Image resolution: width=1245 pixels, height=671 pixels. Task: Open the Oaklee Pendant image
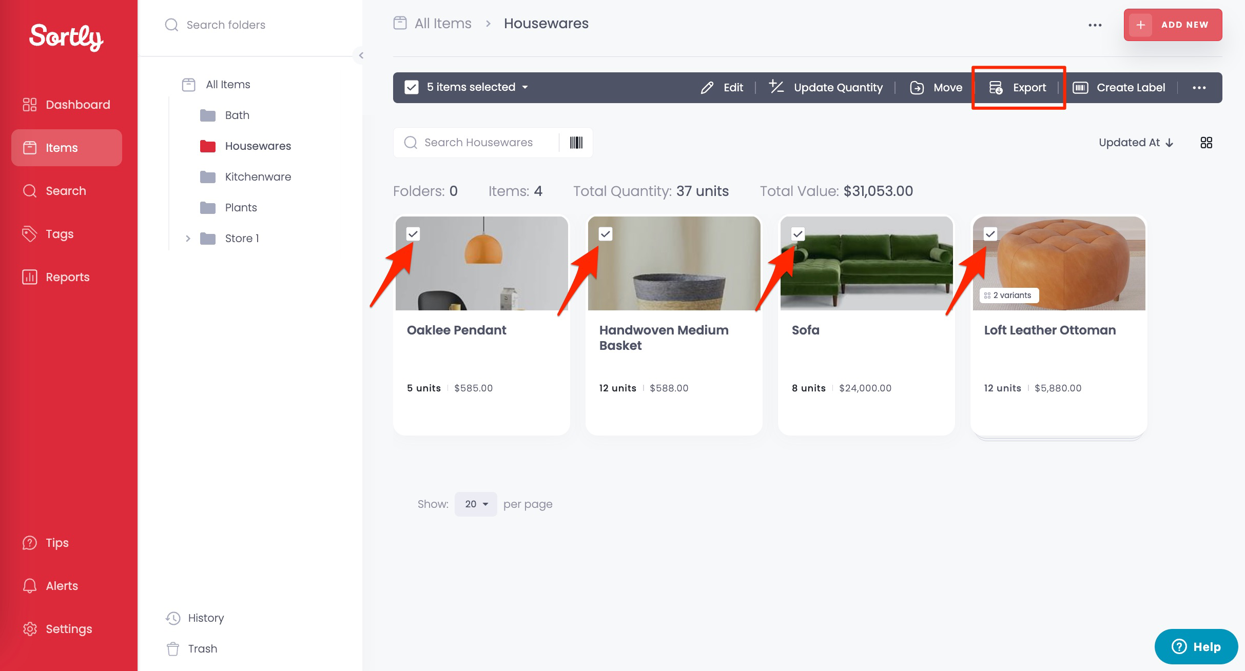[x=482, y=263]
